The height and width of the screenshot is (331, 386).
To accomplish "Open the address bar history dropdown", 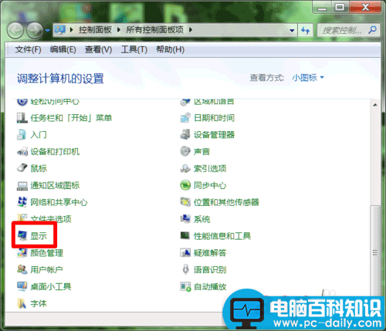I will point(292,30).
